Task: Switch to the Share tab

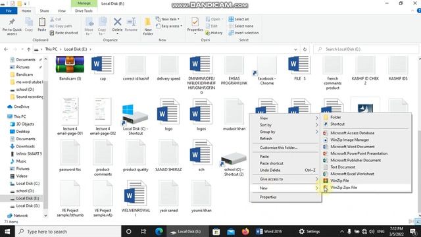Action: pyautogui.click(x=44, y=11)
